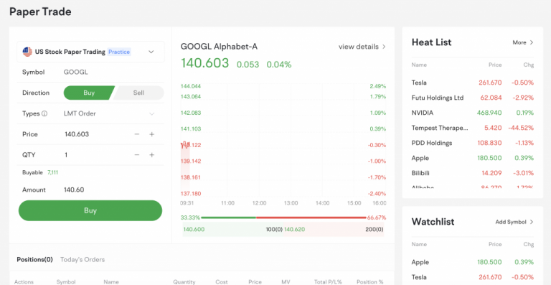Click the bid/ask ratio bar
The width and height of the screenshot is (551, 285).
point(283,218)
